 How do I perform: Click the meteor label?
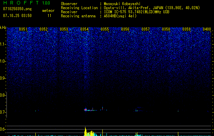click(48, 11)
